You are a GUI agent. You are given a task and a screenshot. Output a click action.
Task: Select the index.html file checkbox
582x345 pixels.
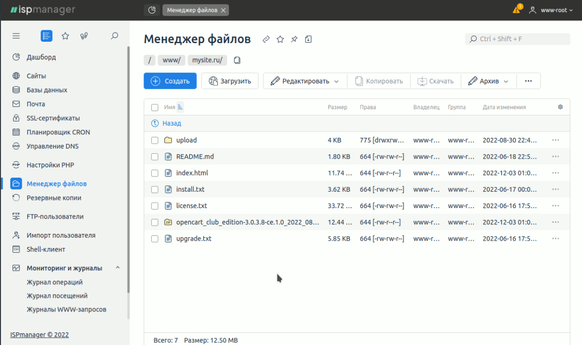pyautogui.click(x=155, y=173)
